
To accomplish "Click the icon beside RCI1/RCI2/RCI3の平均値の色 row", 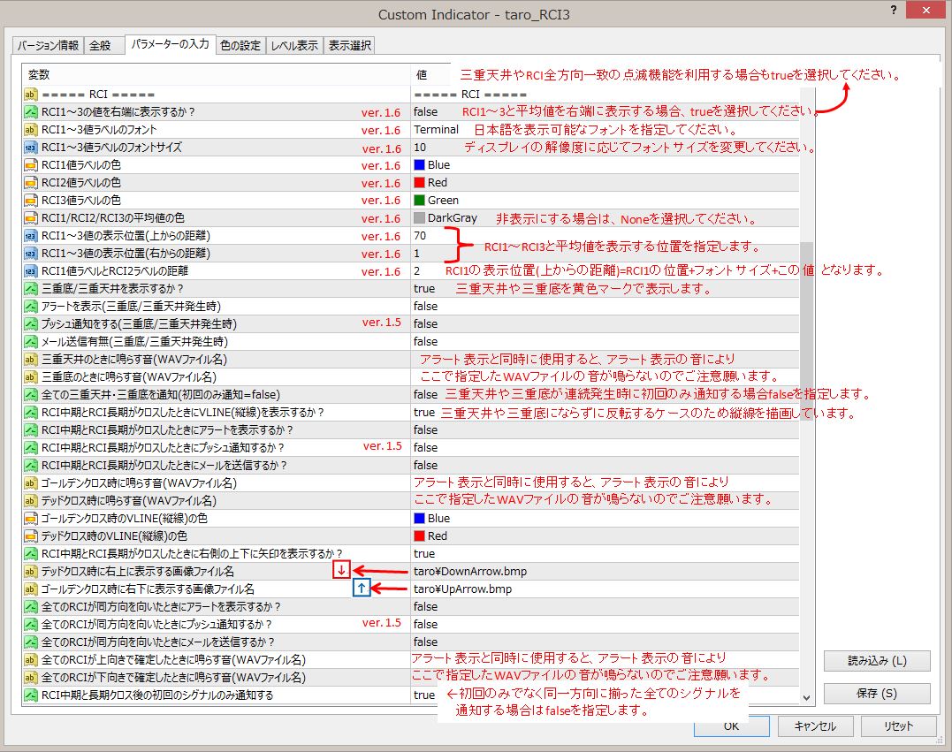I will pos(30,218).
